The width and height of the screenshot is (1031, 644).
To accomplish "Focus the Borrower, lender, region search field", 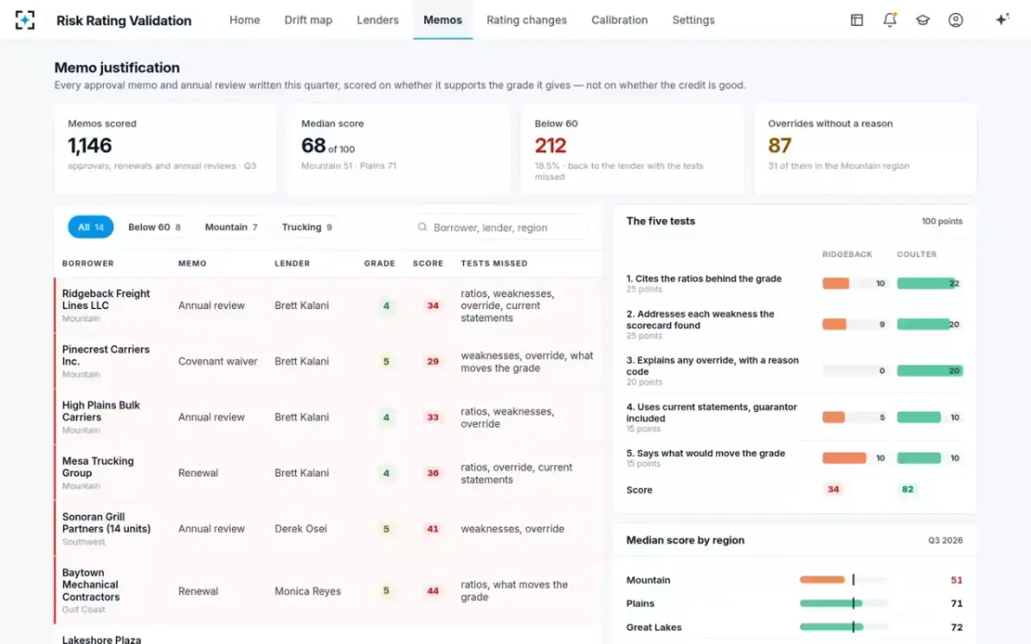I will pyautogui.click(x=499, y=228).
